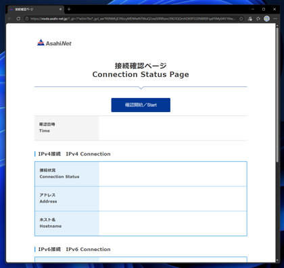Click the address bar URL

click(x=133, y=19)
